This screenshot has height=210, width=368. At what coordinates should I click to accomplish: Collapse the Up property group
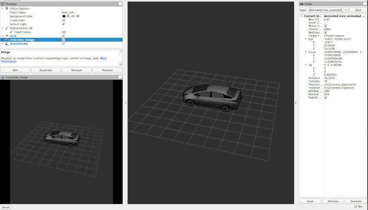click(305, 65)
